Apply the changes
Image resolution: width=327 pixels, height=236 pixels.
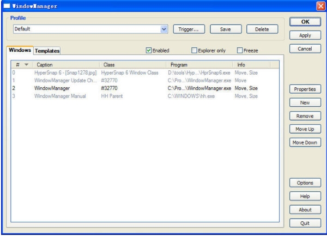click(305, 35)
